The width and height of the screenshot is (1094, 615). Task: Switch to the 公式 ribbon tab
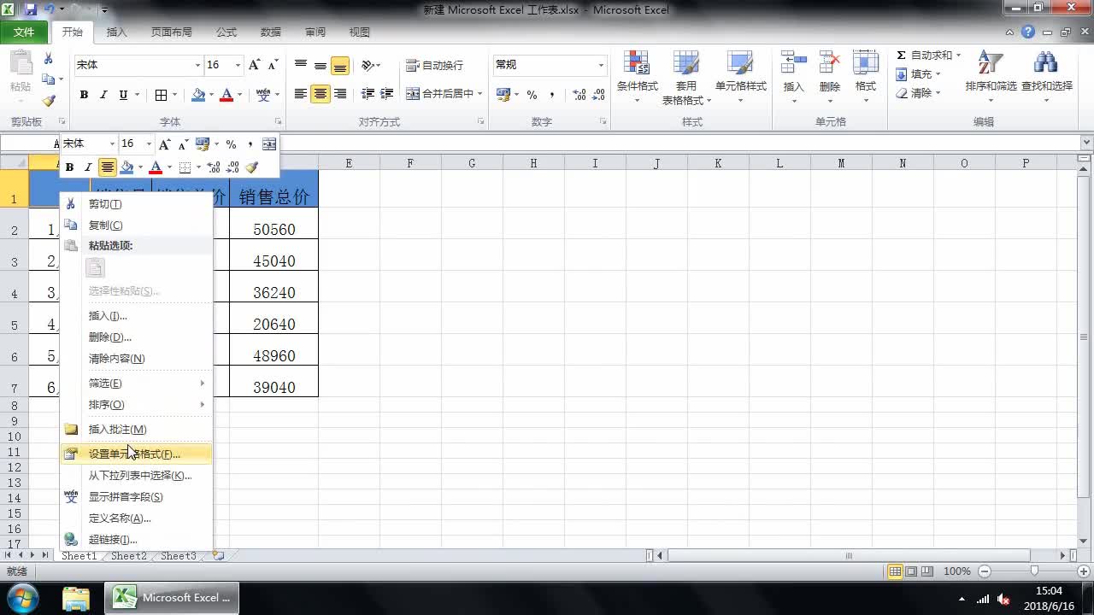point(226,32)
